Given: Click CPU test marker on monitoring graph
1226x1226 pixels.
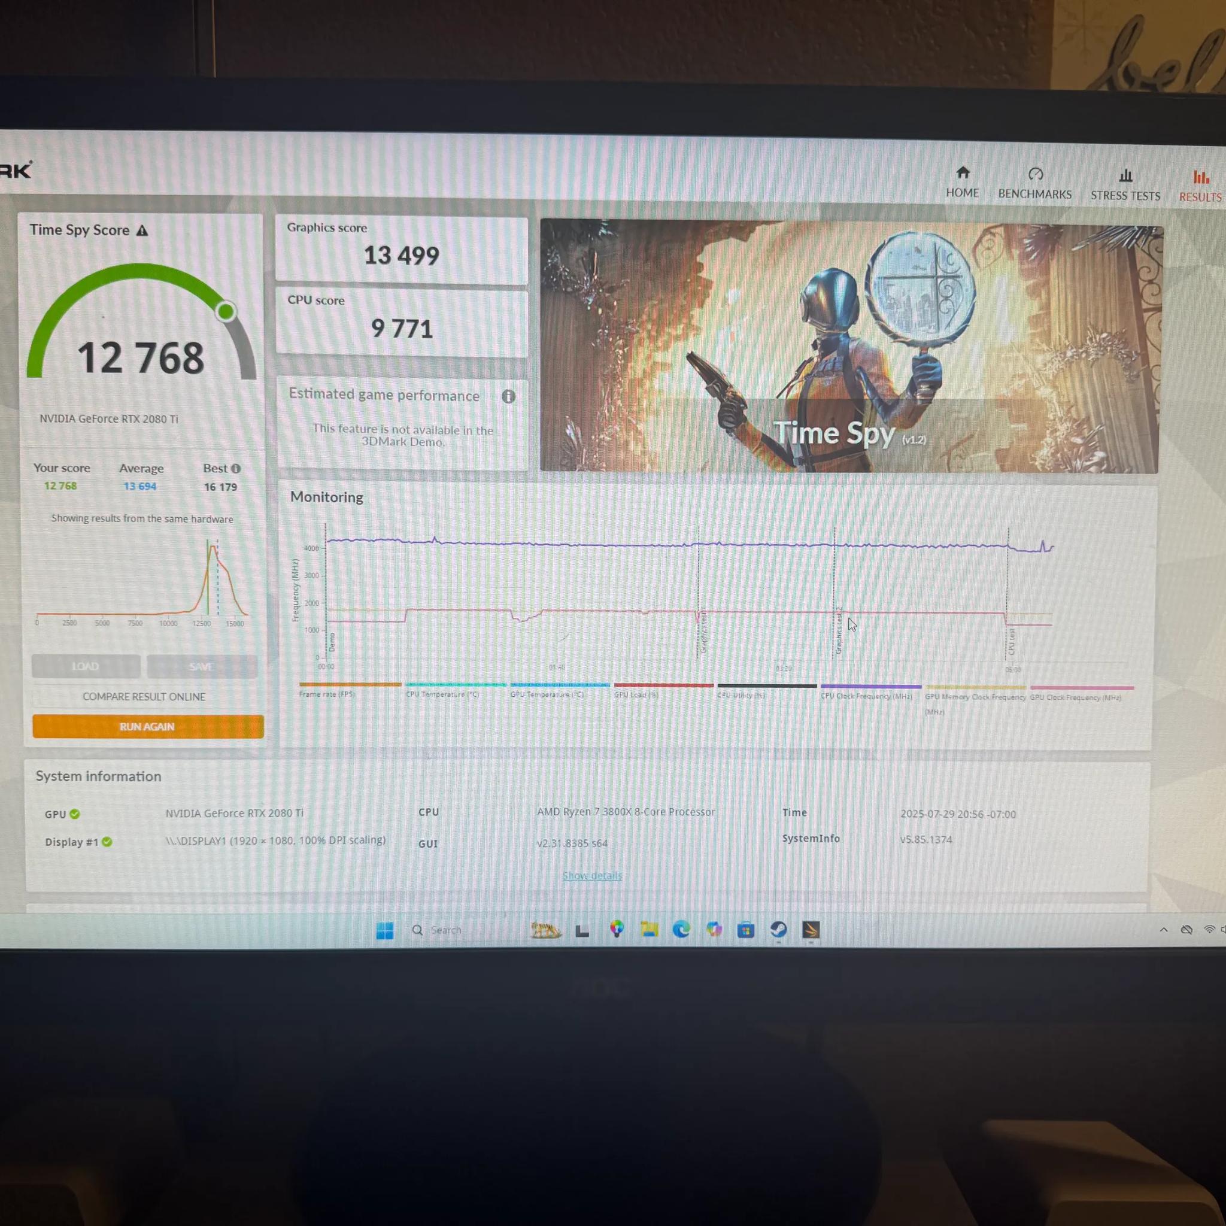Looking at the screenshot, I should click(1012, 641).
